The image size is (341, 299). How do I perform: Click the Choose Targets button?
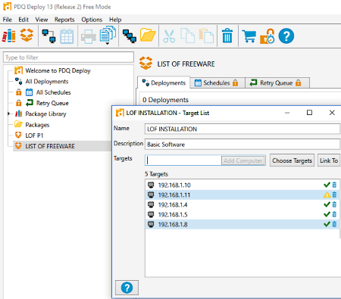pos(292,160)
